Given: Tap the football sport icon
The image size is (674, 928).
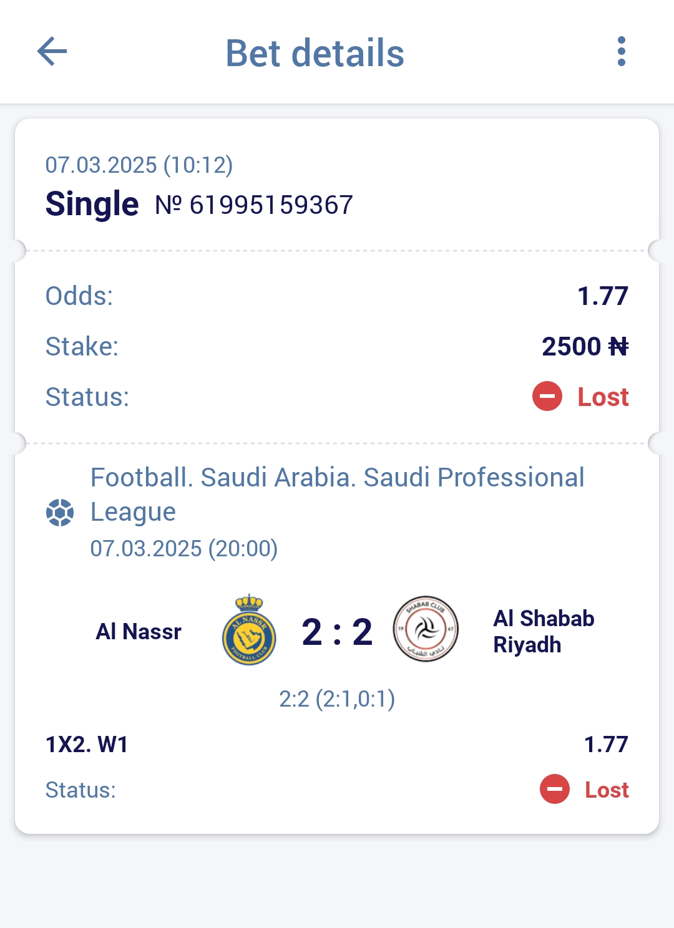Looking at the screenshot, I should (60, 513).
